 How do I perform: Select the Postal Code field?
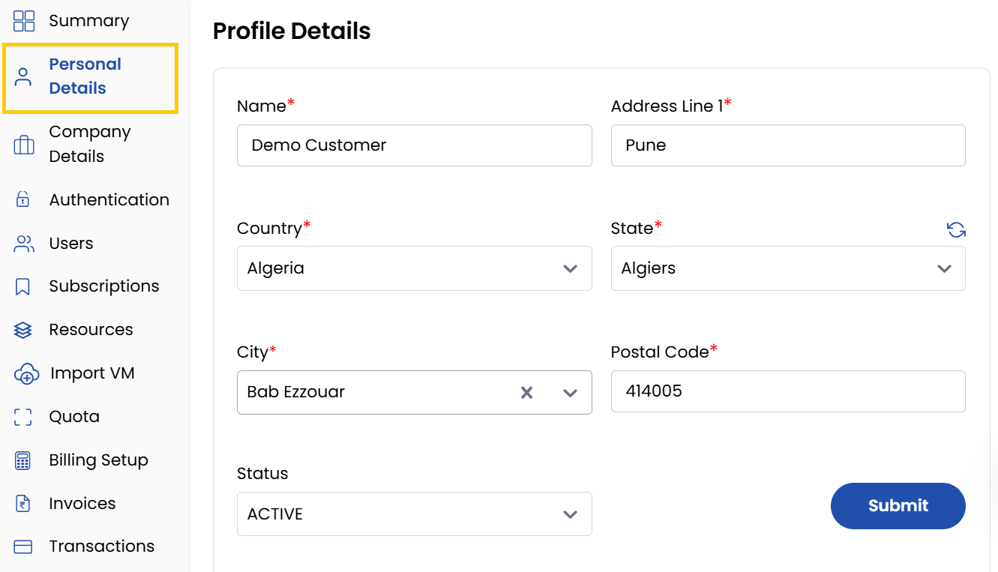click(x=787, y=391)
